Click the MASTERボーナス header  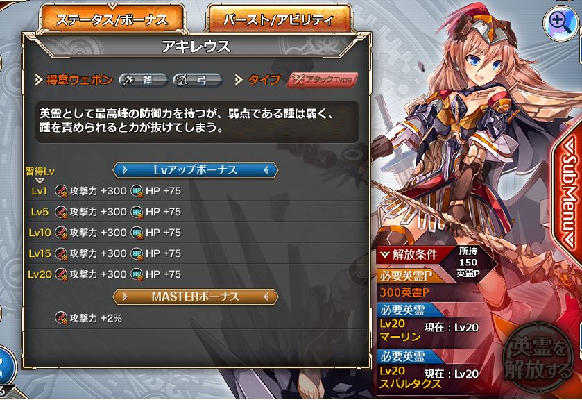(195, 297)
